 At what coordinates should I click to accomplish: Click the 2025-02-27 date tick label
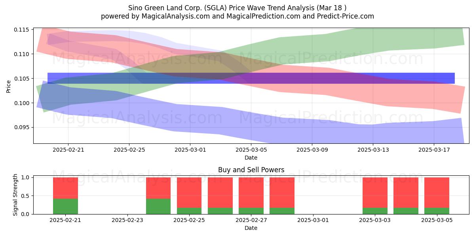coord(251,220)
